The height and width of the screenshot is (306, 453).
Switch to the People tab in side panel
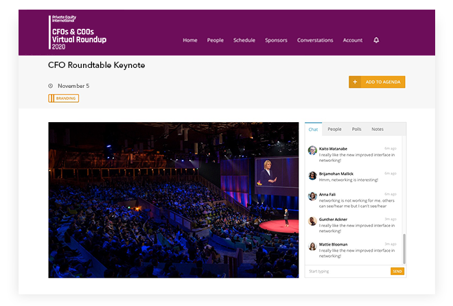coord(334,129)
